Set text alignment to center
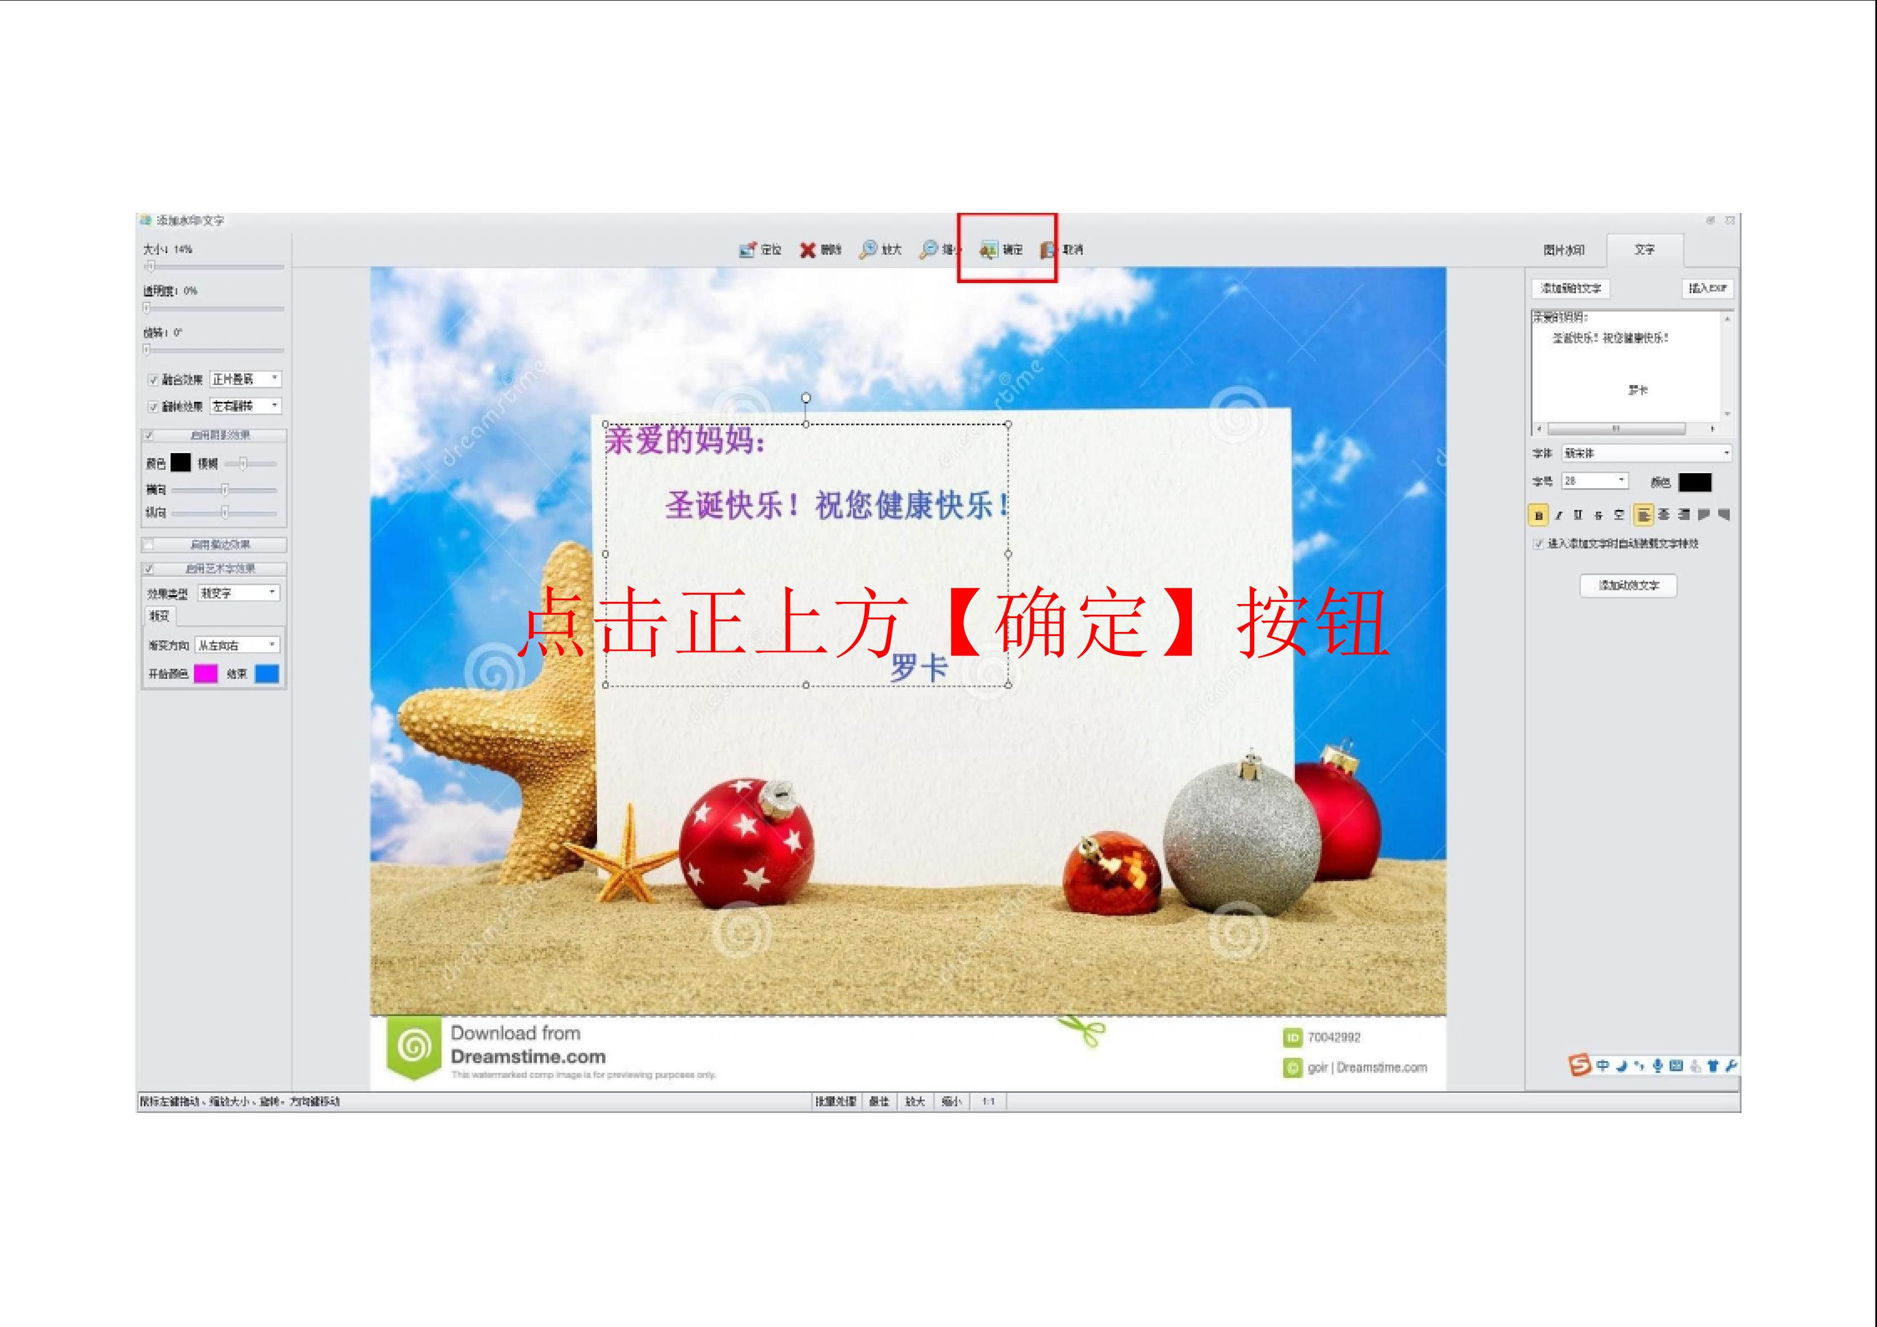The image size is (1877, 1327). click(1663, 515)
